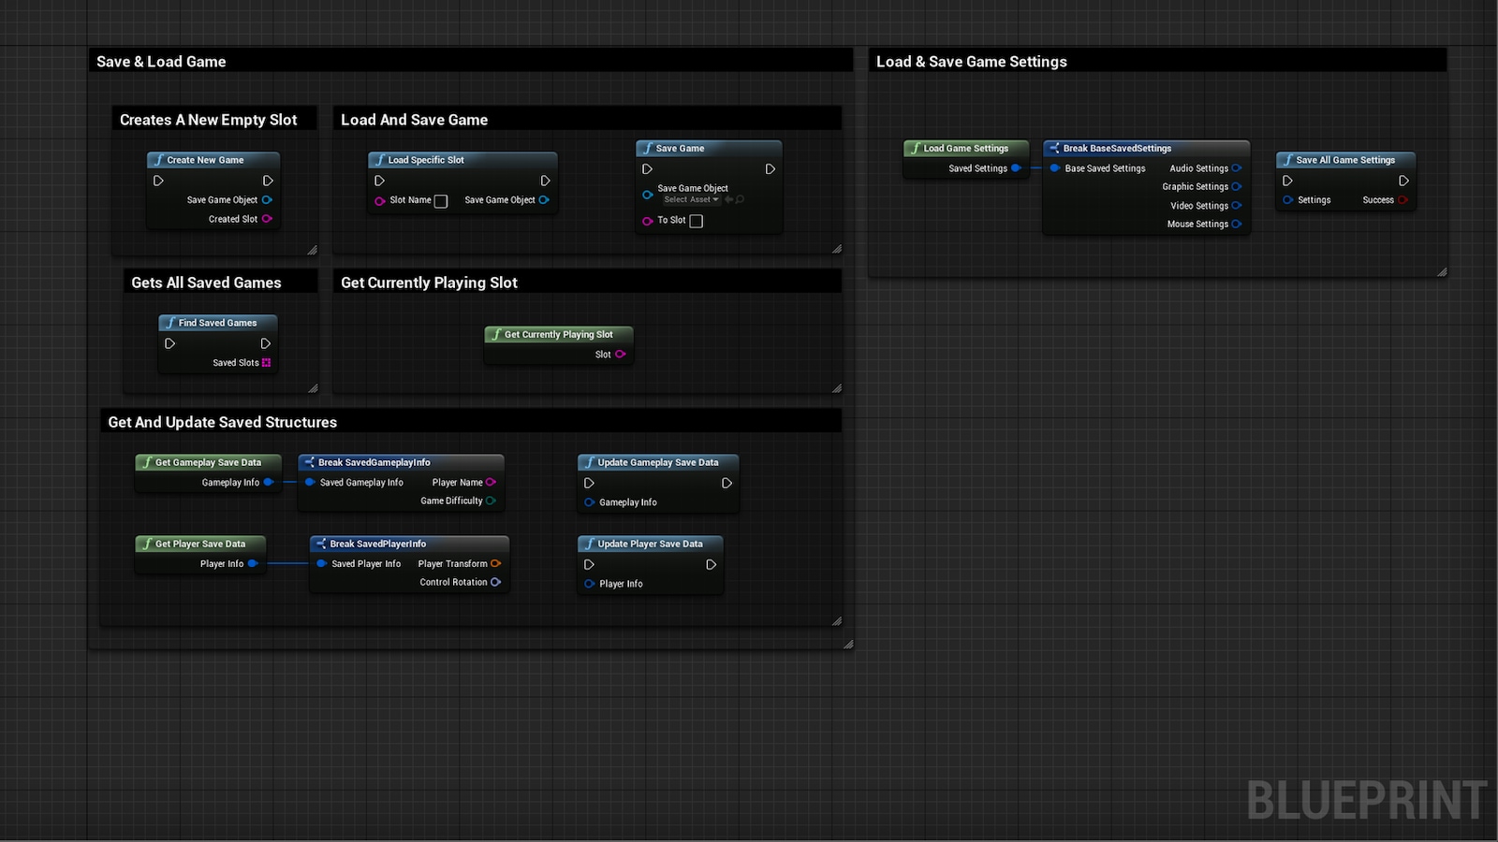Click the Success boolean output pin

(1403, 200)
